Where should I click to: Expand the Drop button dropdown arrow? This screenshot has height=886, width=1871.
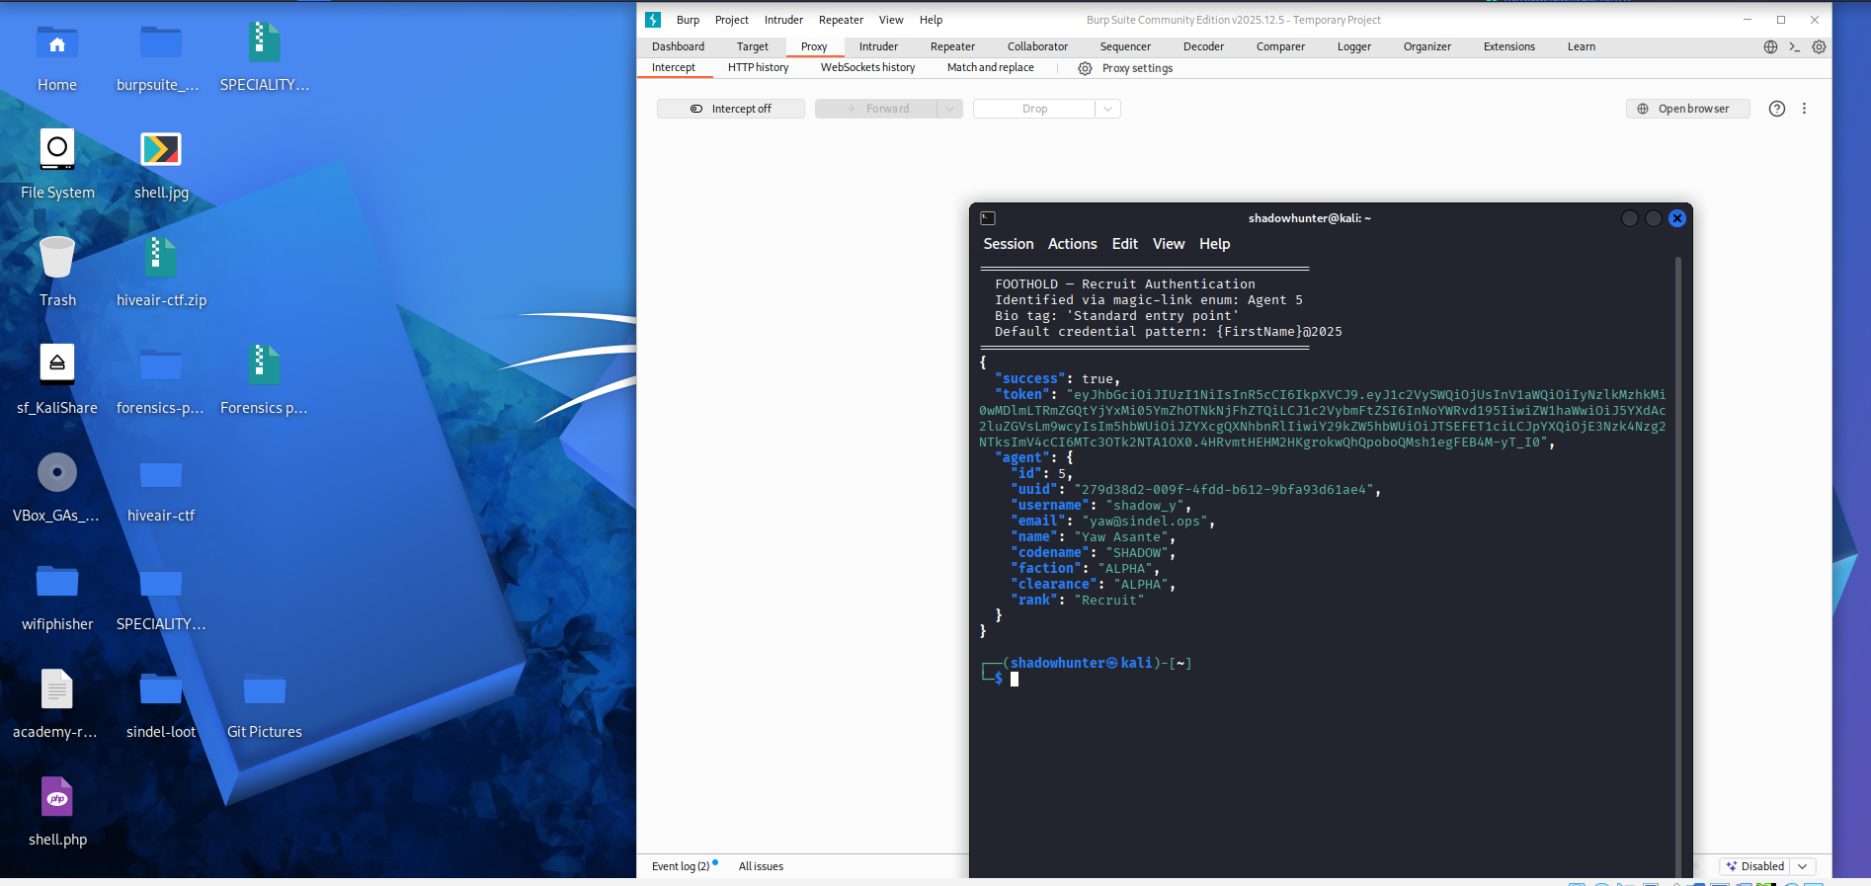1107,109
